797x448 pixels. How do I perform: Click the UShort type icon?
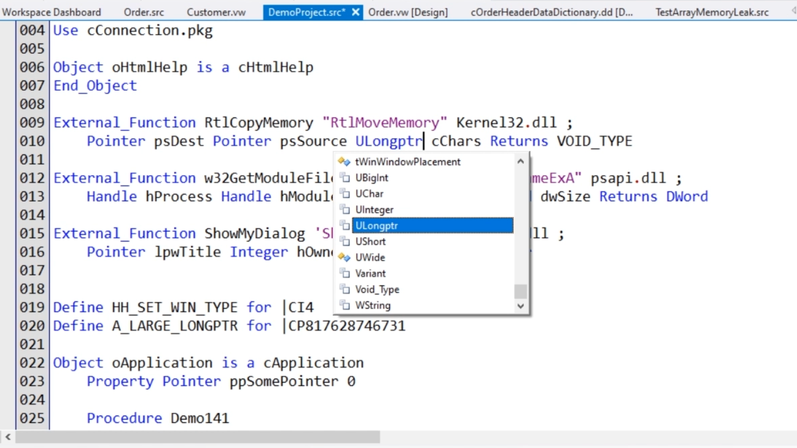[345, 241]
